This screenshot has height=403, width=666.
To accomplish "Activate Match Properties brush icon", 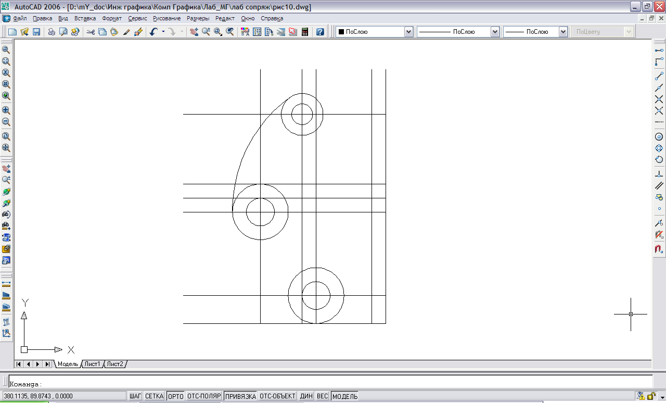I will 126,32.
